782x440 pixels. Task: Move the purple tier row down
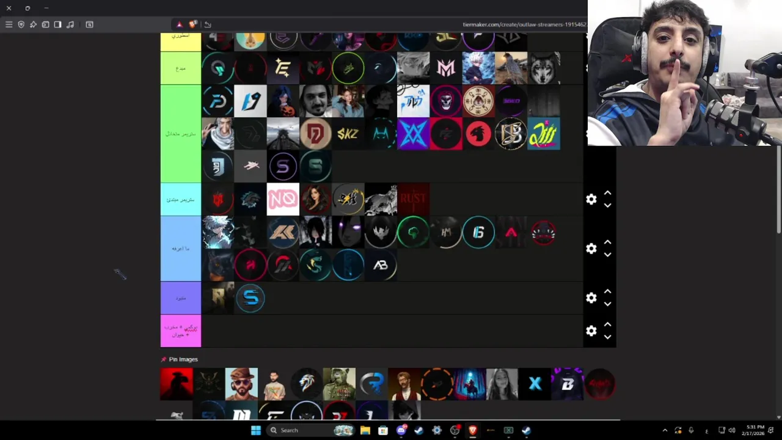[x=607, y=304]
